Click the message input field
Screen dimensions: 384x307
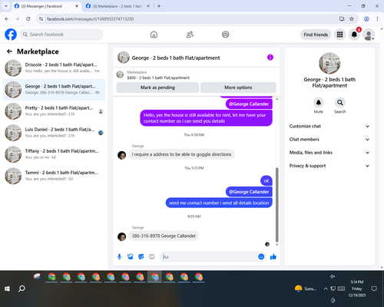[209, 256]
